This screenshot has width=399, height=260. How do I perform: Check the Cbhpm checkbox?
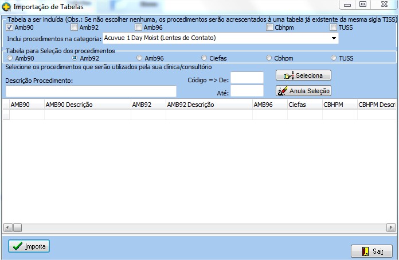tap(269, 27)
